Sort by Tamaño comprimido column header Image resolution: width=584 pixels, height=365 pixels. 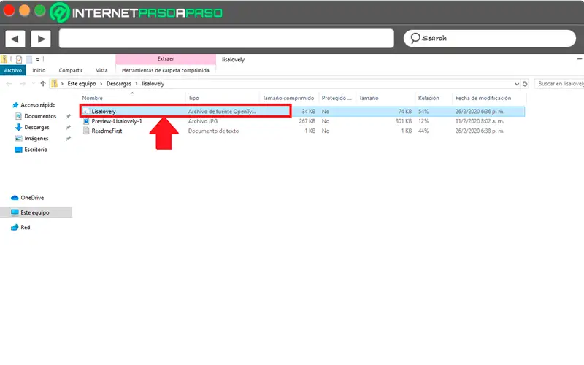[x=288, y=98]
